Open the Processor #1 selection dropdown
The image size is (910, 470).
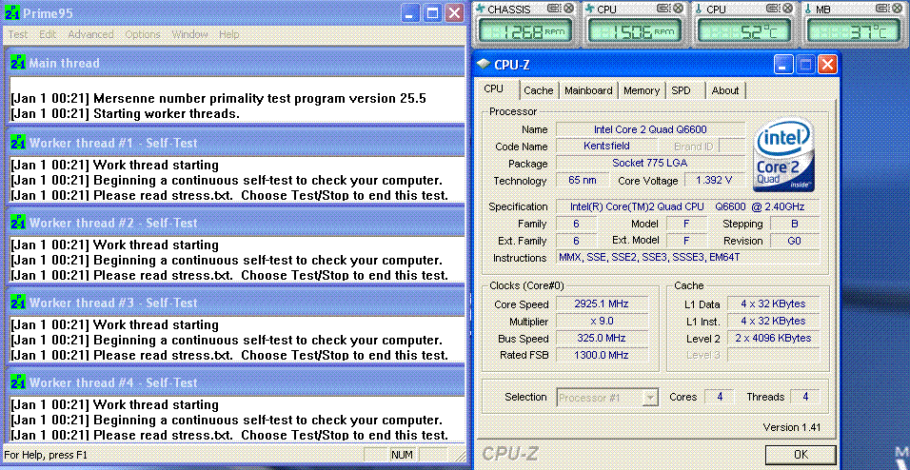607,398
